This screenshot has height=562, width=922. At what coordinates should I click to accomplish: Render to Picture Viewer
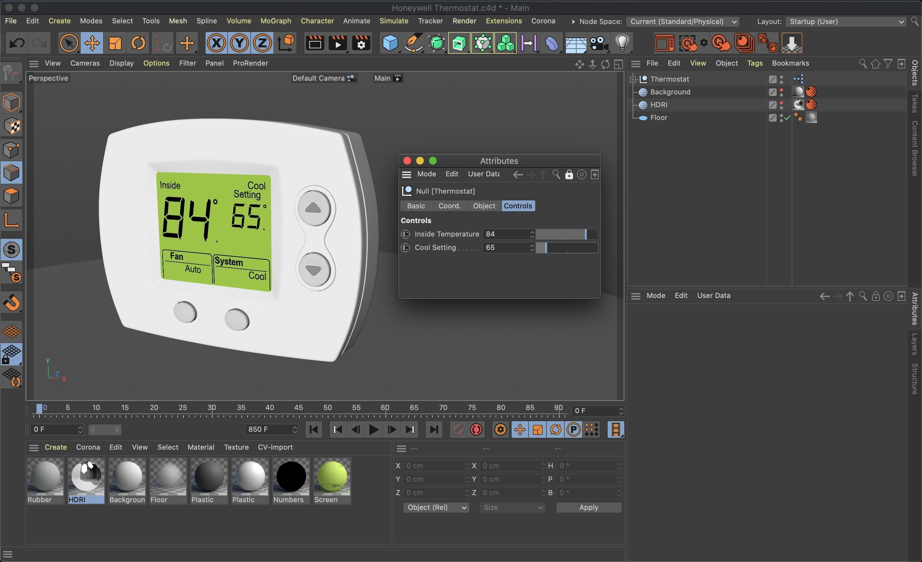pos(338,43)
